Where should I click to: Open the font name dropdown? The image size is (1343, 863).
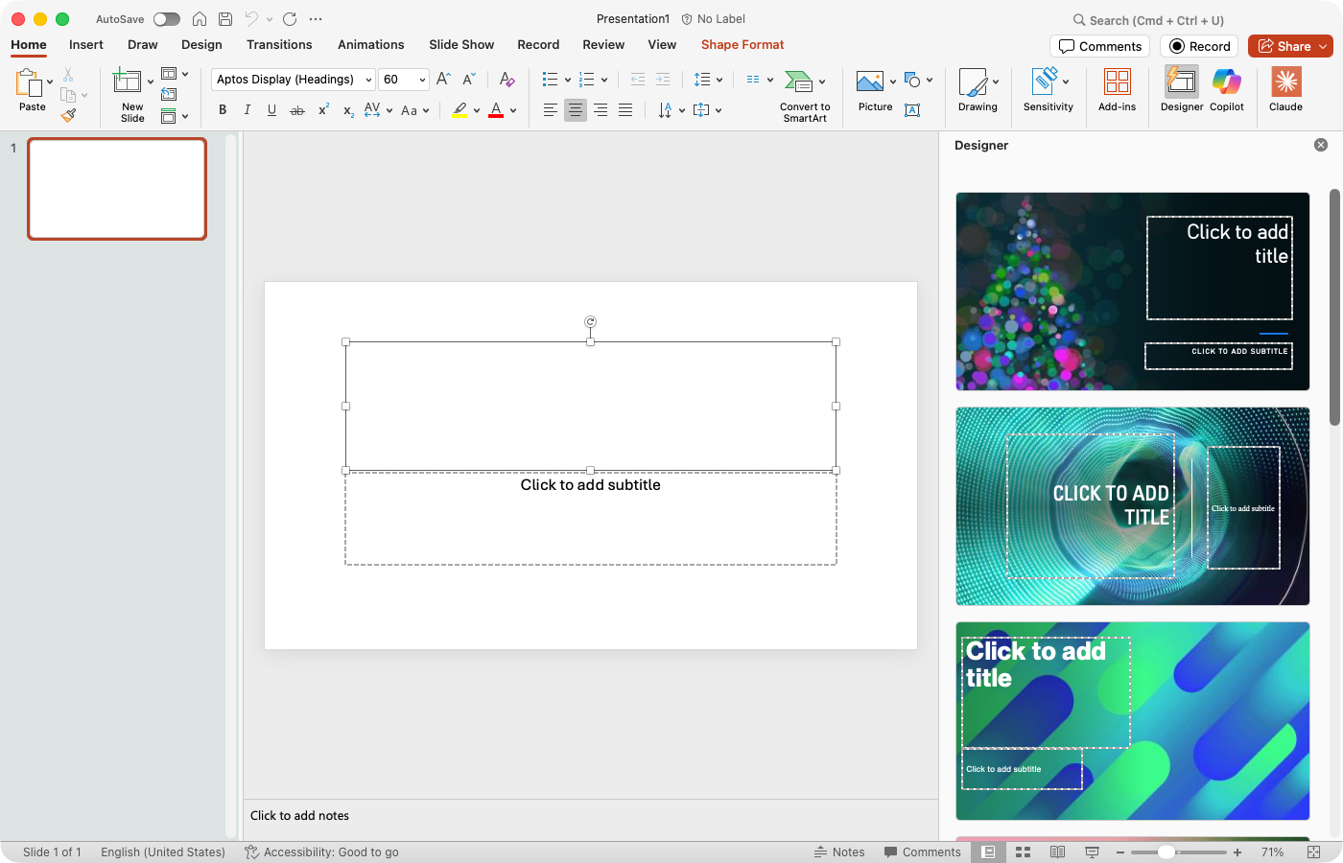coord(369,79)
